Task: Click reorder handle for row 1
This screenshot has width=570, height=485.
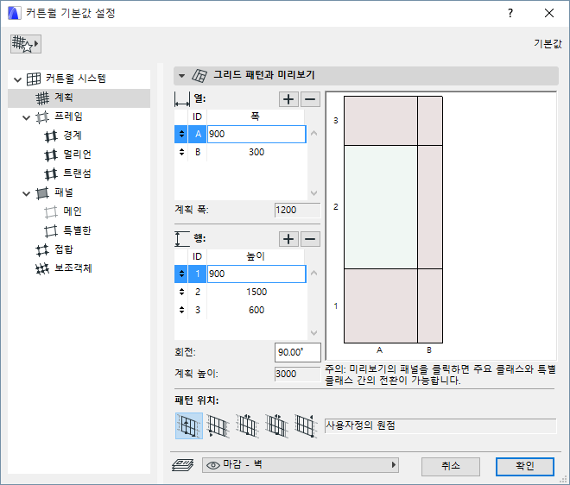Action: (x=181, y=274)
